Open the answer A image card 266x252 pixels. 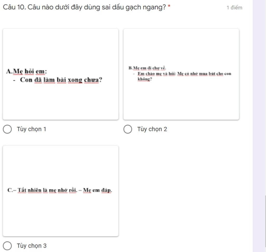coord(61,74)
